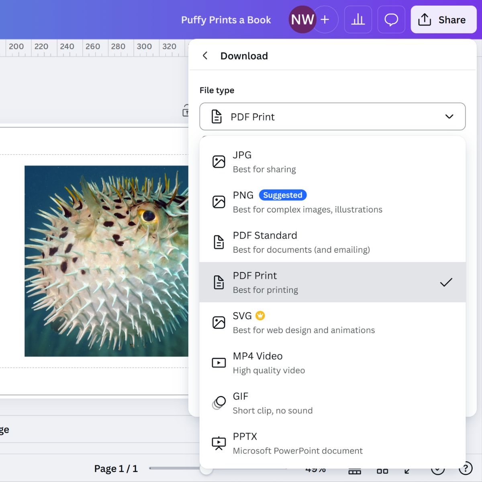Click the MP4 Video file type icon
The height and width of the screenshot is (482, 482).
click(219, 362)
